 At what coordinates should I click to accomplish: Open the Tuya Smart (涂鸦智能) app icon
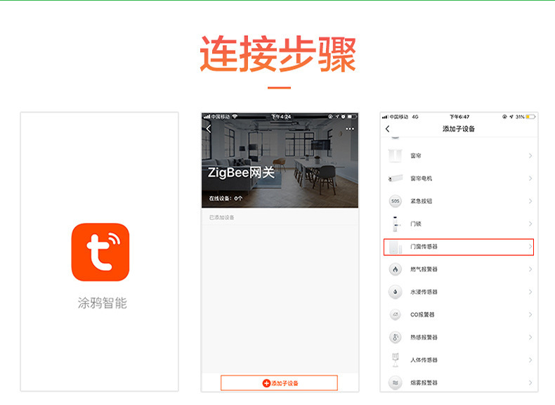(x=100, y=252)
